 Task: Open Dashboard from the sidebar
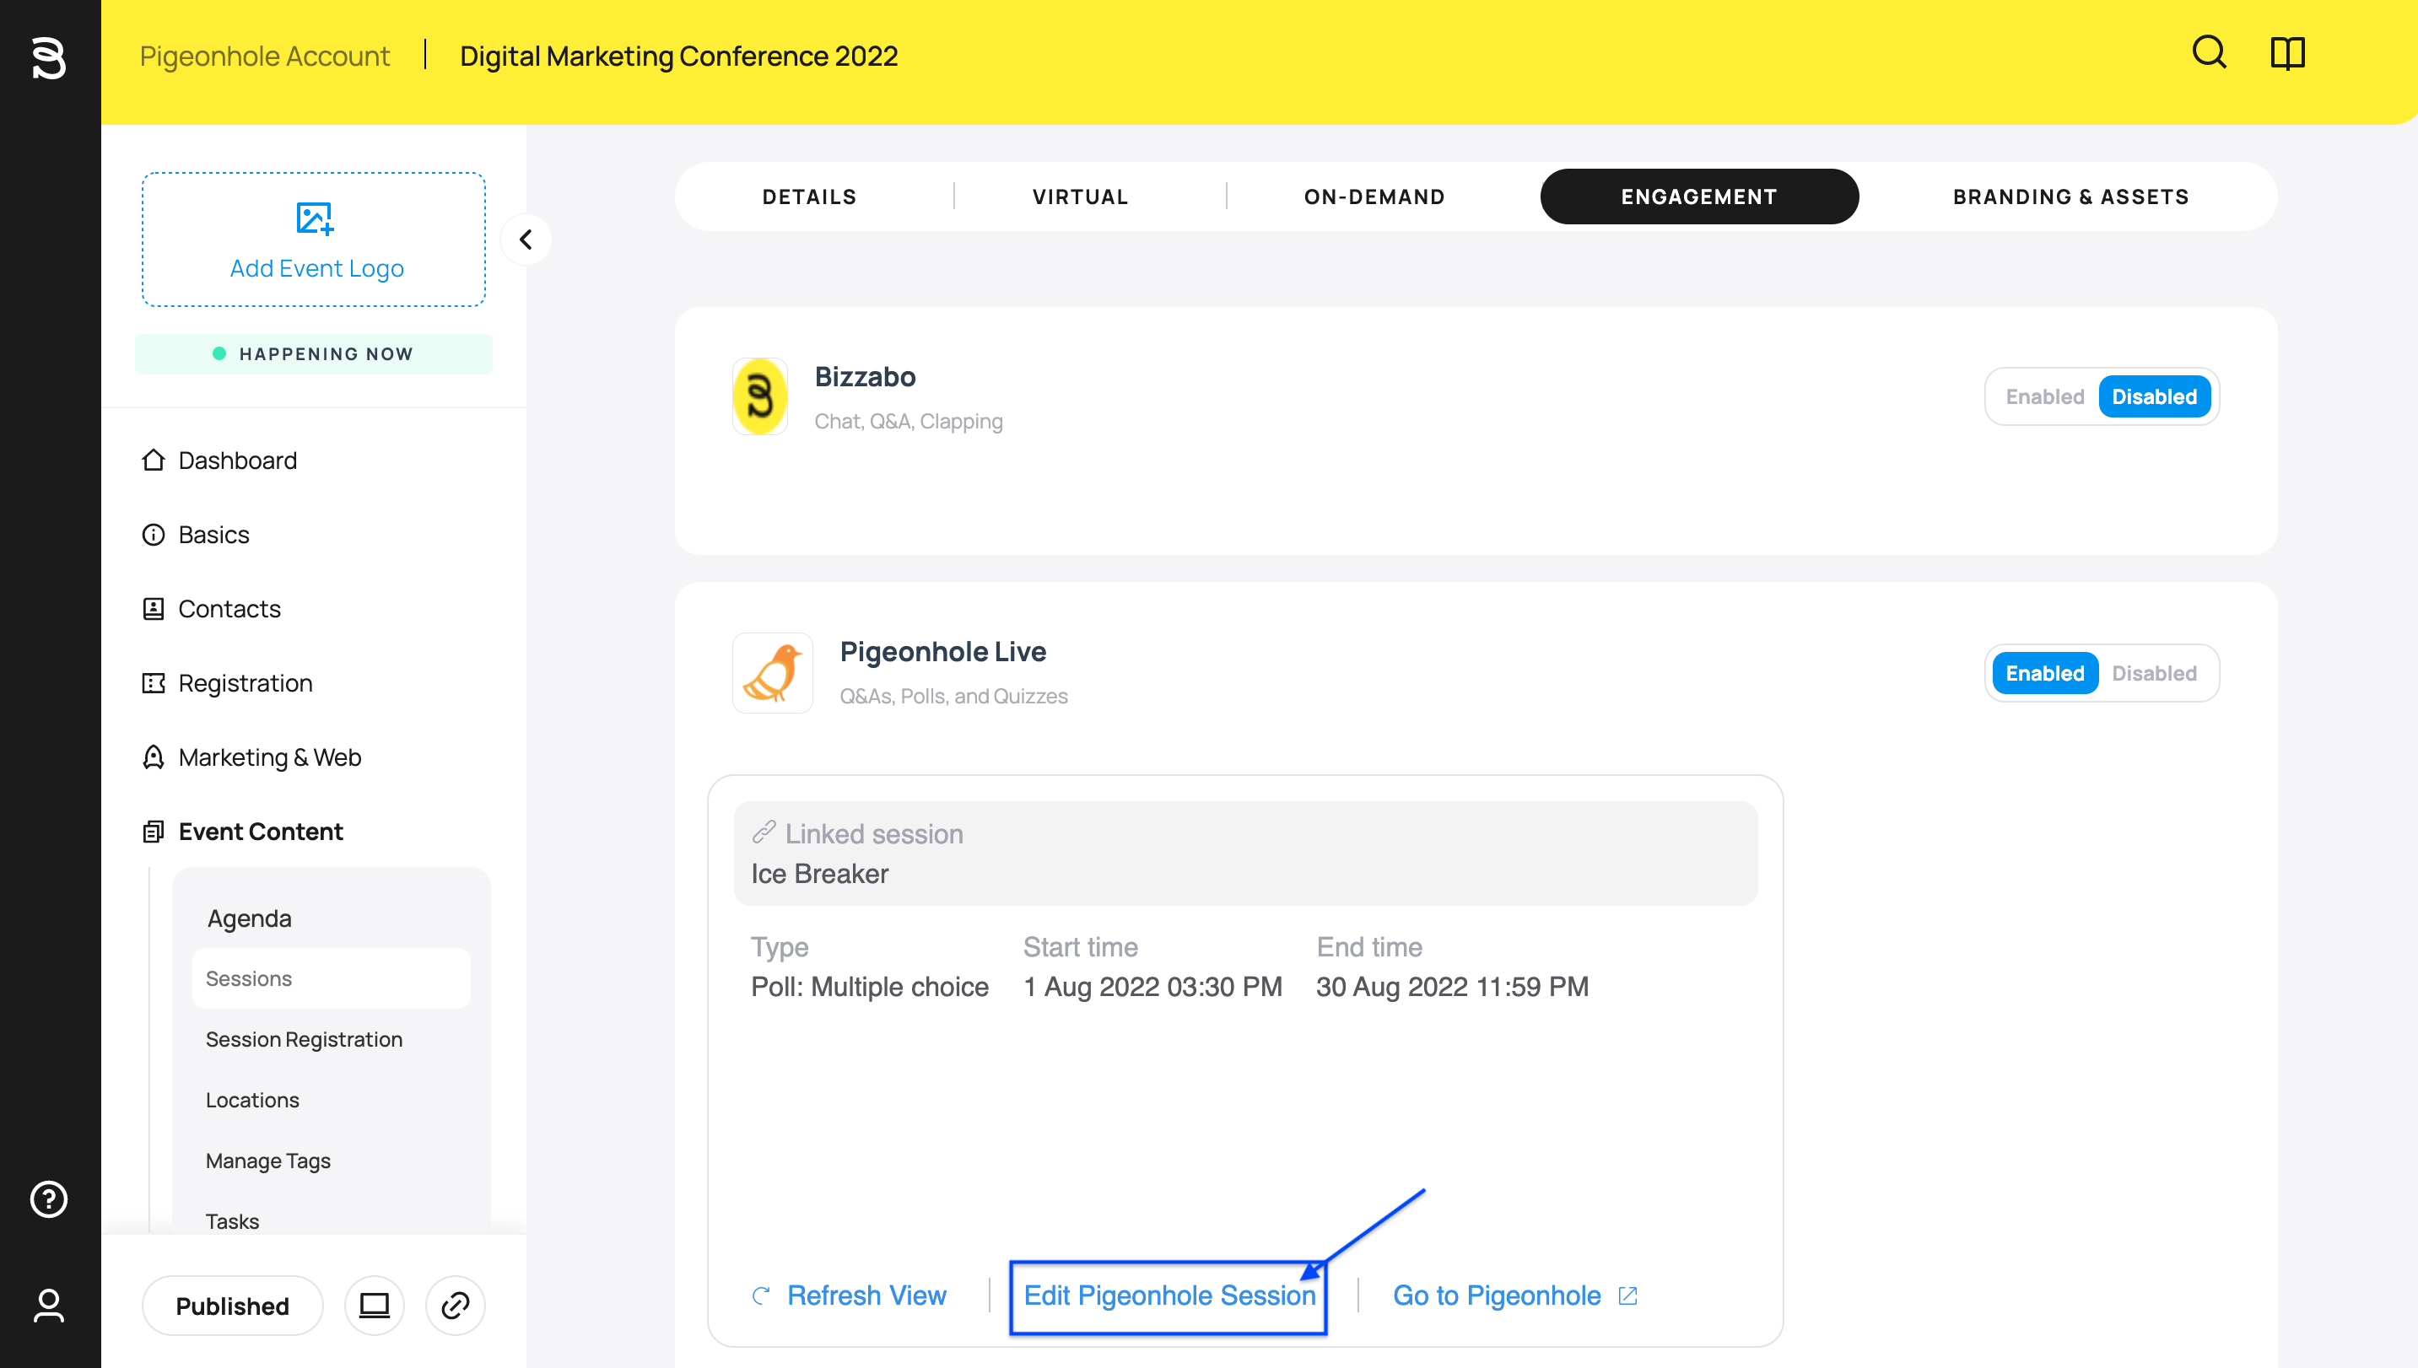[237, 460]
